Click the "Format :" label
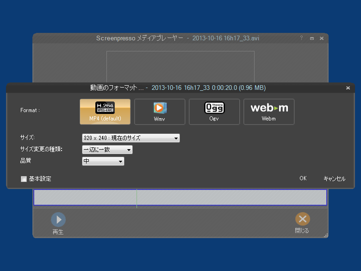Image resolution: width=361 pixels, height=271 pixels. point(30,110)
